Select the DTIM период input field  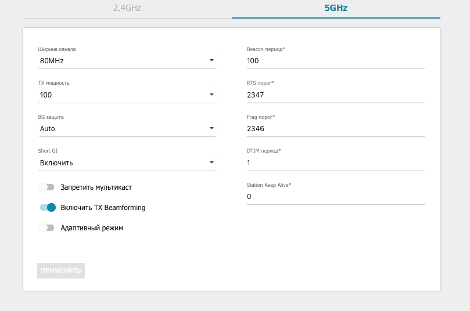tap(336, 163)
